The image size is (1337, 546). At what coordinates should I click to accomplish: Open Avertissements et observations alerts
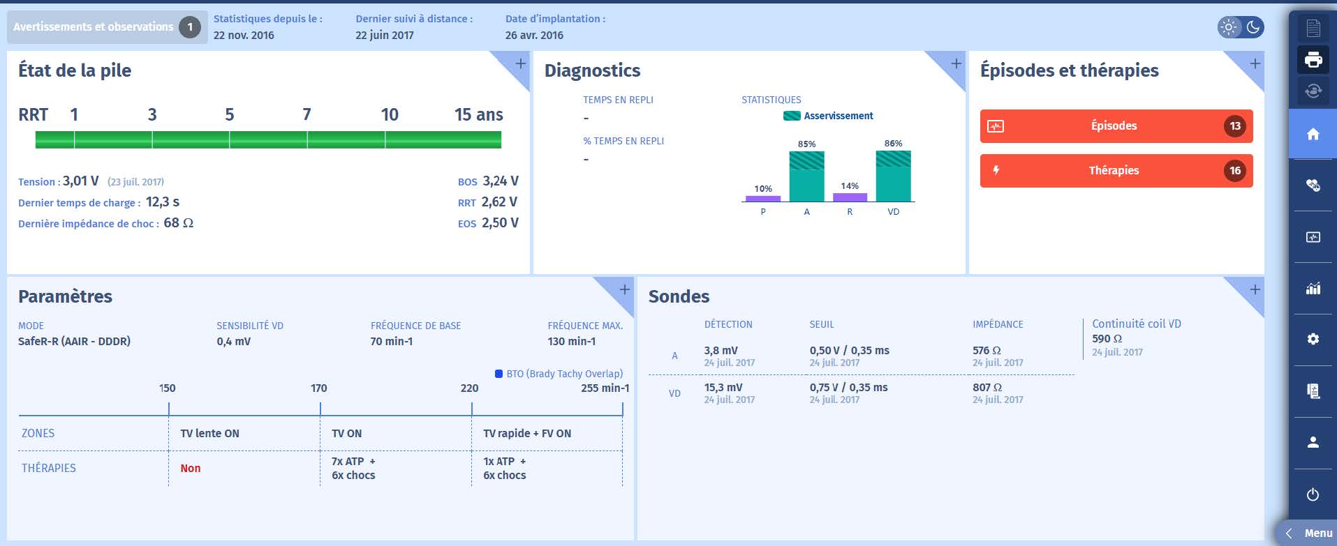106,27
